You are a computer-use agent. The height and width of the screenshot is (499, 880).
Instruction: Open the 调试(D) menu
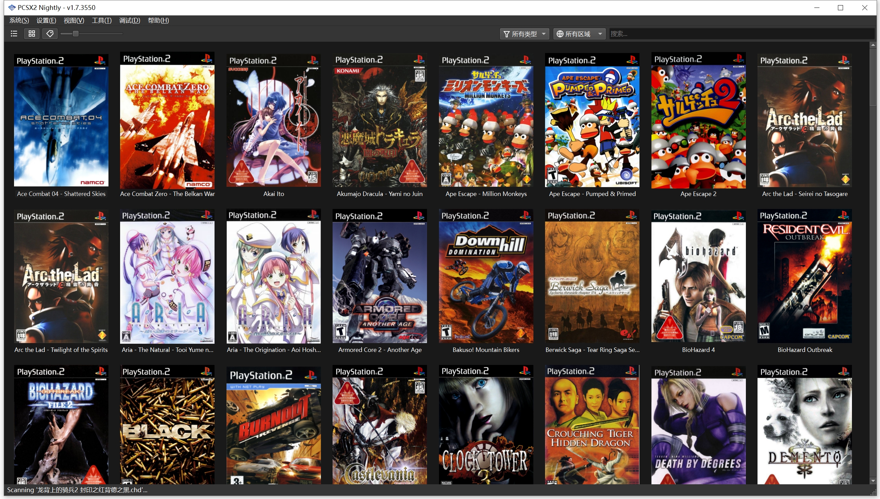[x=130, y=21]
